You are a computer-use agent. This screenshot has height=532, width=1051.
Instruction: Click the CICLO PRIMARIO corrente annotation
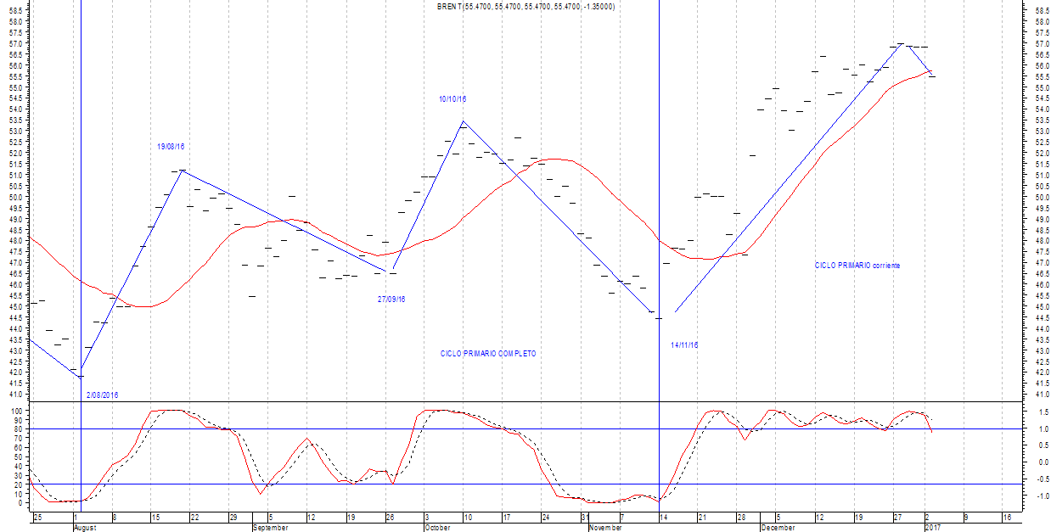pos(857,266)
